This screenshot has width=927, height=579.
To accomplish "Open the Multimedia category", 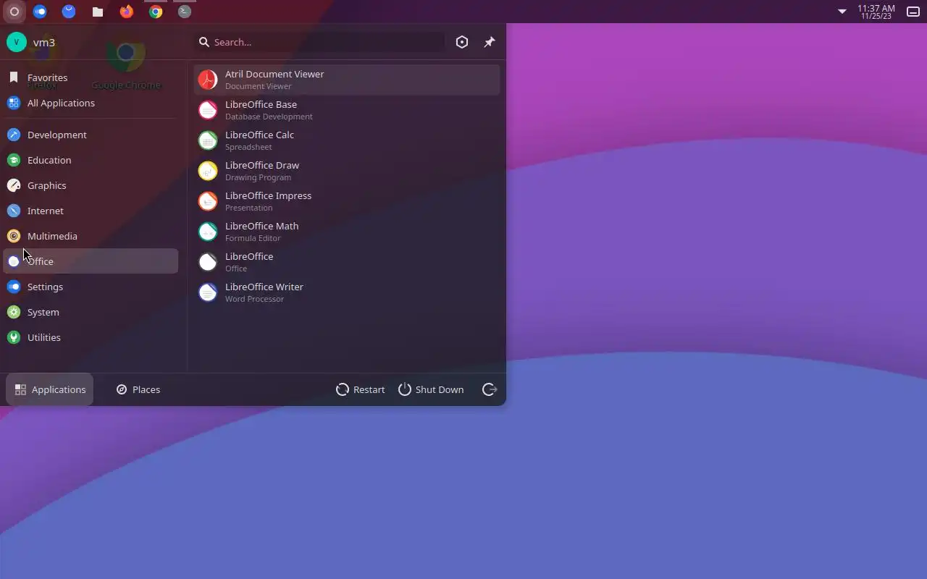I will pyautogui.click(x=91, y=236).
